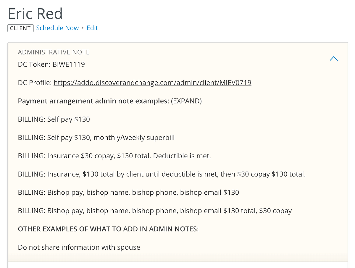
Task: Click the Bishop pay line ending in $30 copay
Action: click(155, 211)
